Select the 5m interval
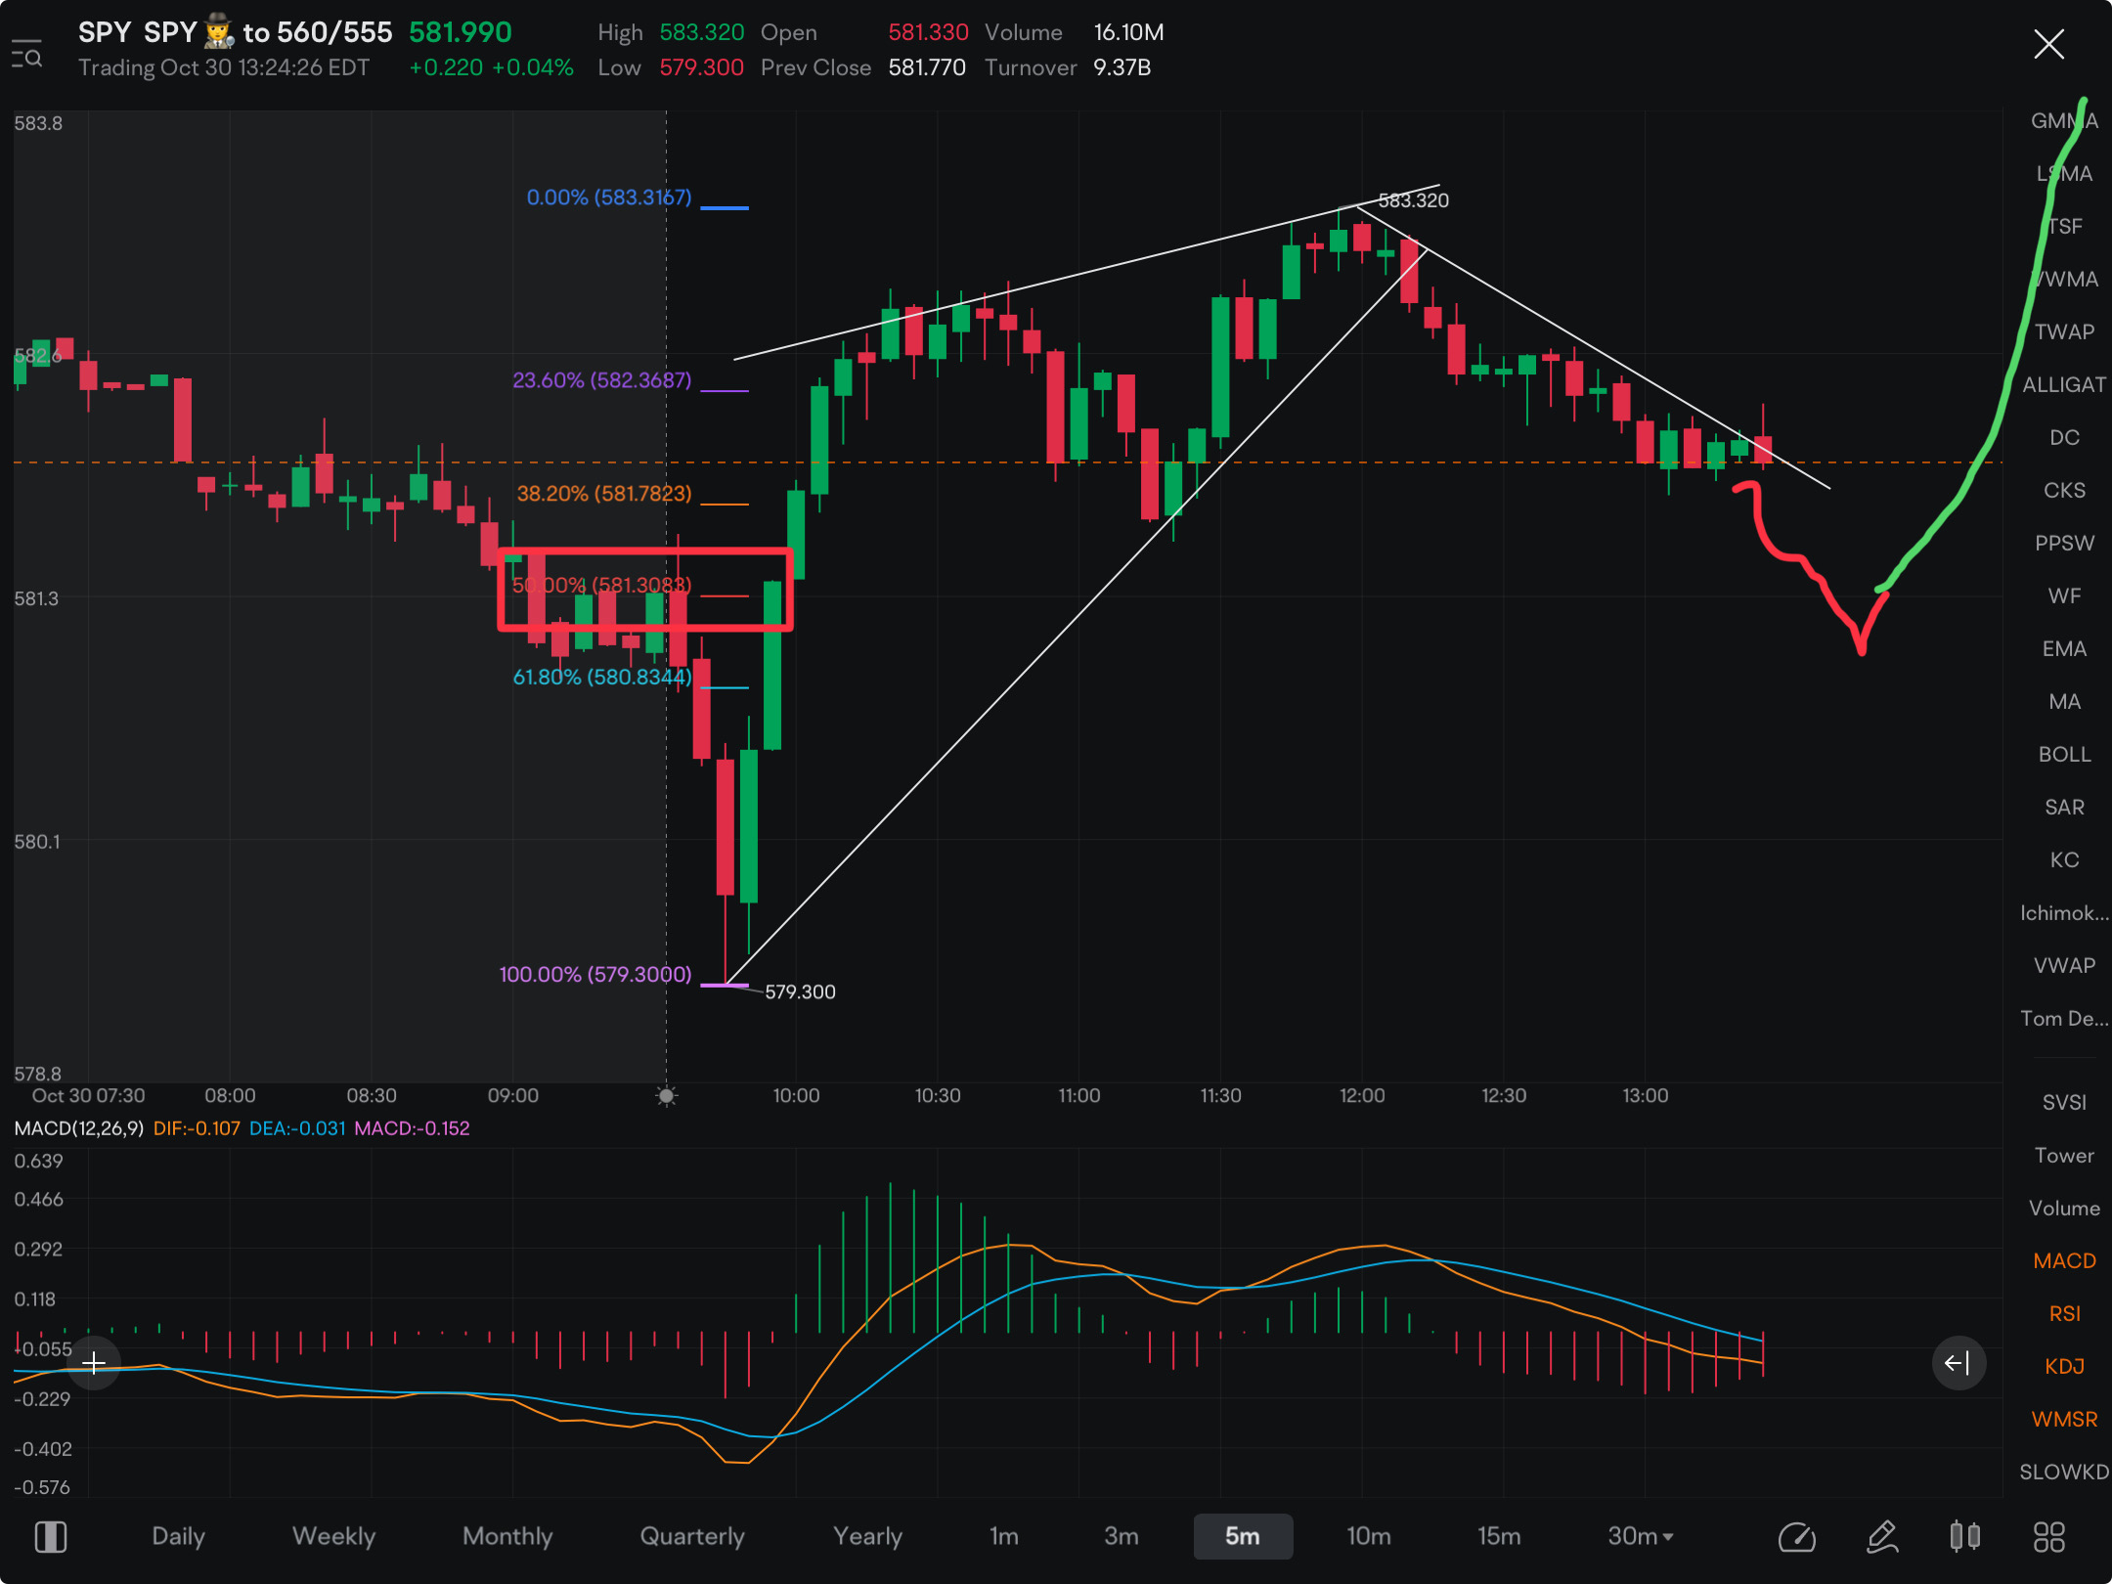Image resolution: width=2112 pixels, height=1584 pixels. pos(1243,1536)
